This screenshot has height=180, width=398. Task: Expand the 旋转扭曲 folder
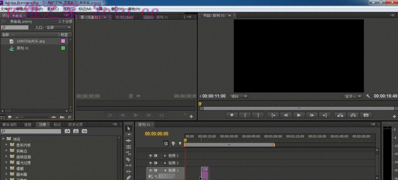[6, 156]
